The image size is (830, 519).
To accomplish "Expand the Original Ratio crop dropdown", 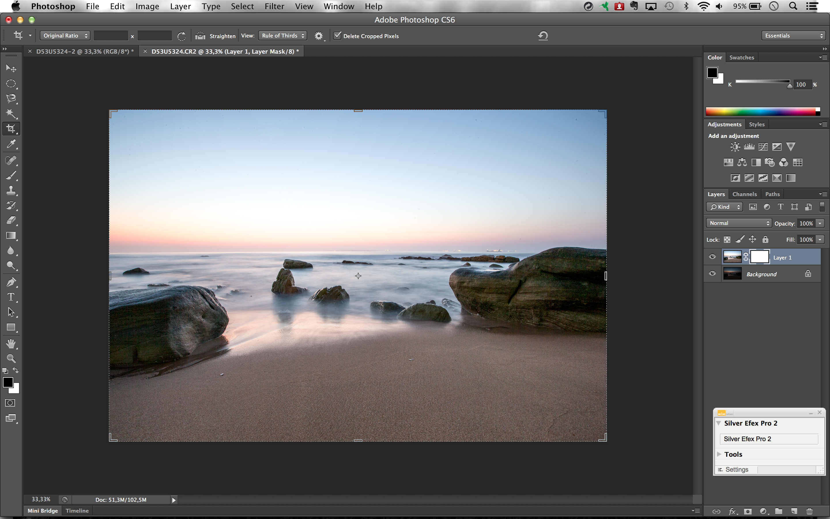I will coord(64,35).
